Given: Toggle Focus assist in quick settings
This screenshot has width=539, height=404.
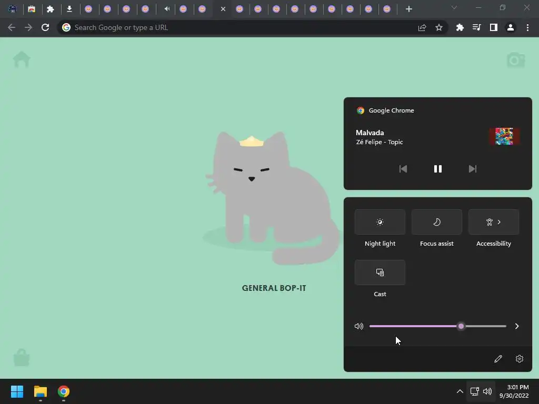Looking at the screenshot, I should (x=436, y=222).
